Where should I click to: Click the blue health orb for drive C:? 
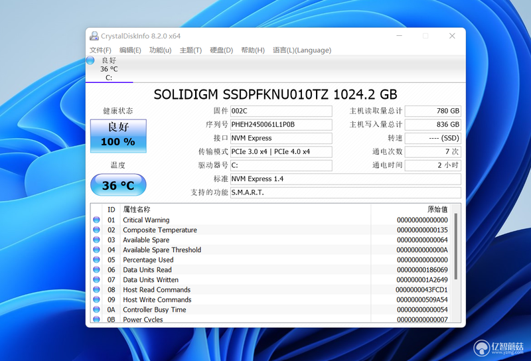(x=90, y=60)
